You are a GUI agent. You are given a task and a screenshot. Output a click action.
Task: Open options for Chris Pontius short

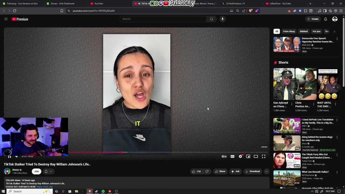pyautogui.click(x=313, y=104)
